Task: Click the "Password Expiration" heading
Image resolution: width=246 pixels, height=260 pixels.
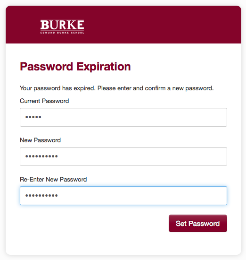Action: [75, 67]
